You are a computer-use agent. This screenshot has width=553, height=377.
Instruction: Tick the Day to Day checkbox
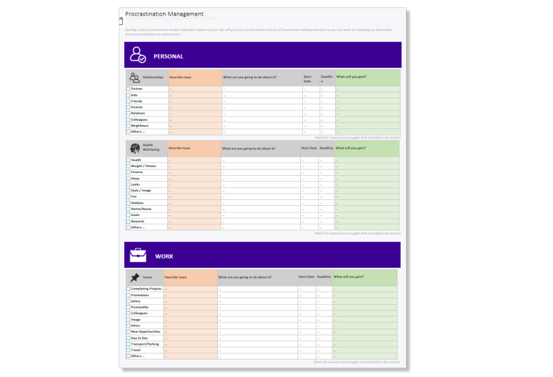pos(128,338)
